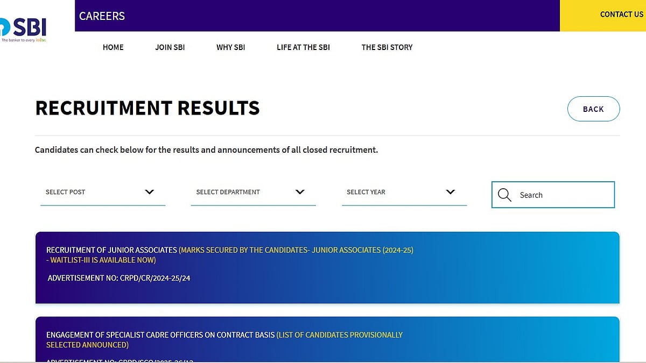Click the SELECT YEAR dropdown chevron
This screenshot has height=363, width=646.
[x=451, y=192]
